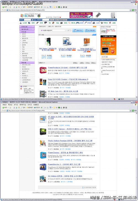Open the Mail dropdown arrow in upper toolbar
The width and height of the screenshot is (138, 201).
46,7
